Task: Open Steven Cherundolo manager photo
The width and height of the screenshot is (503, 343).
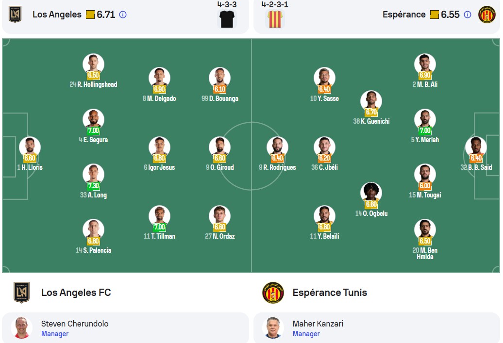Action: (21, 327)
